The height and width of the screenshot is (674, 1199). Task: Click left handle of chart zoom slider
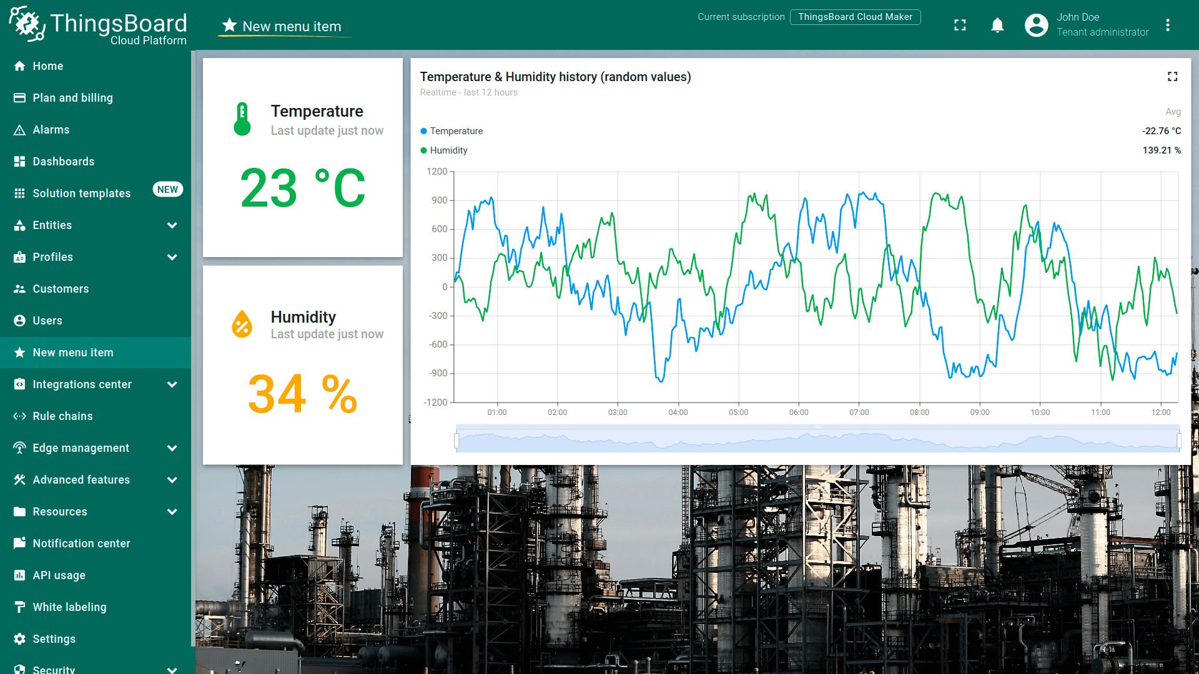coord(456,441)
